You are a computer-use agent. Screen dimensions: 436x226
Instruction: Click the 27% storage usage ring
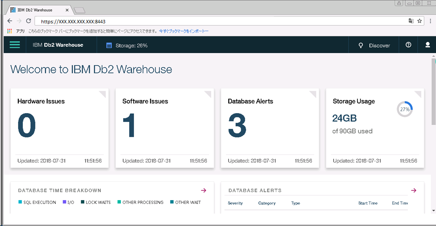click(x=404, y=109)
